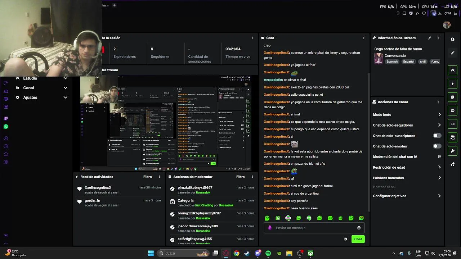Open the browser downloads icon
Viewport: 461px width, 259px height.
pos(440,13)
